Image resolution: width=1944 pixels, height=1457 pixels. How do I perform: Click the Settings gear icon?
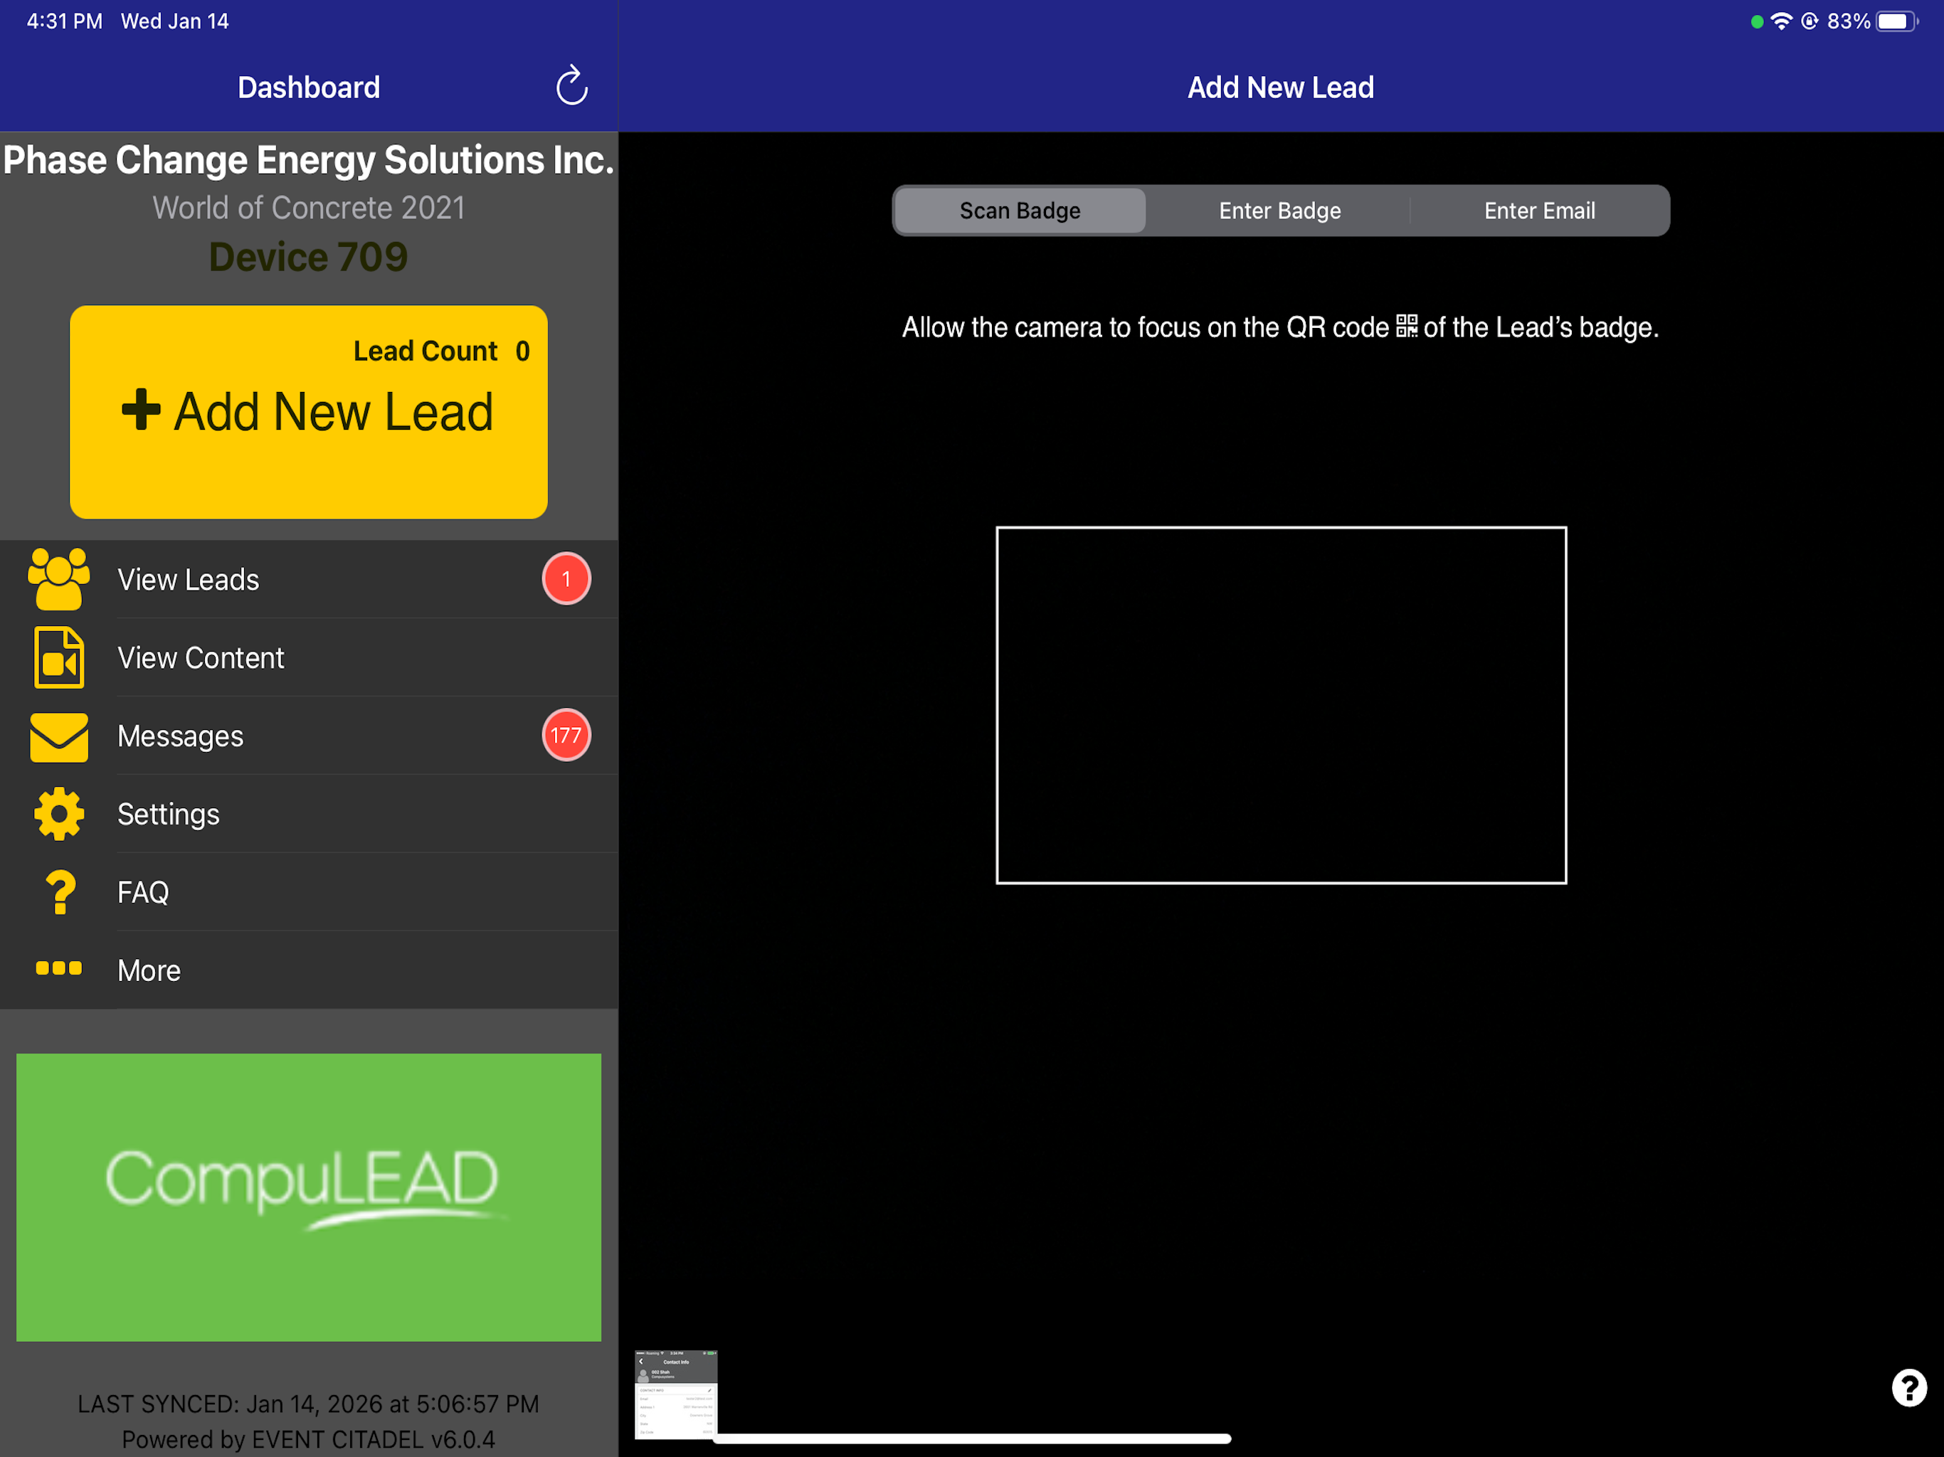(59, 814)
